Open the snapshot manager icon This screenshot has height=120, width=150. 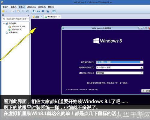[28, 11]
